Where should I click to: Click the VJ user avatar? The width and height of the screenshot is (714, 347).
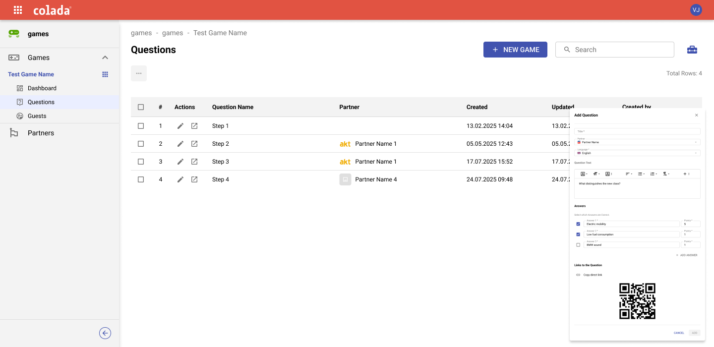[696, 10]
